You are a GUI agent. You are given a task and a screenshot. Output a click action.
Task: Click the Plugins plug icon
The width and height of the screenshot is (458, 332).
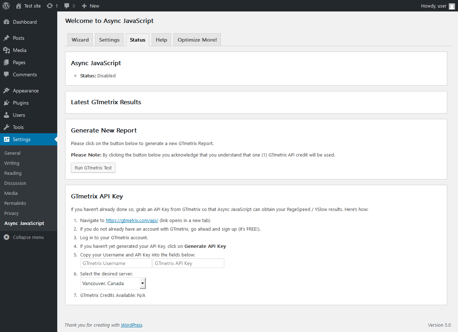6,103
